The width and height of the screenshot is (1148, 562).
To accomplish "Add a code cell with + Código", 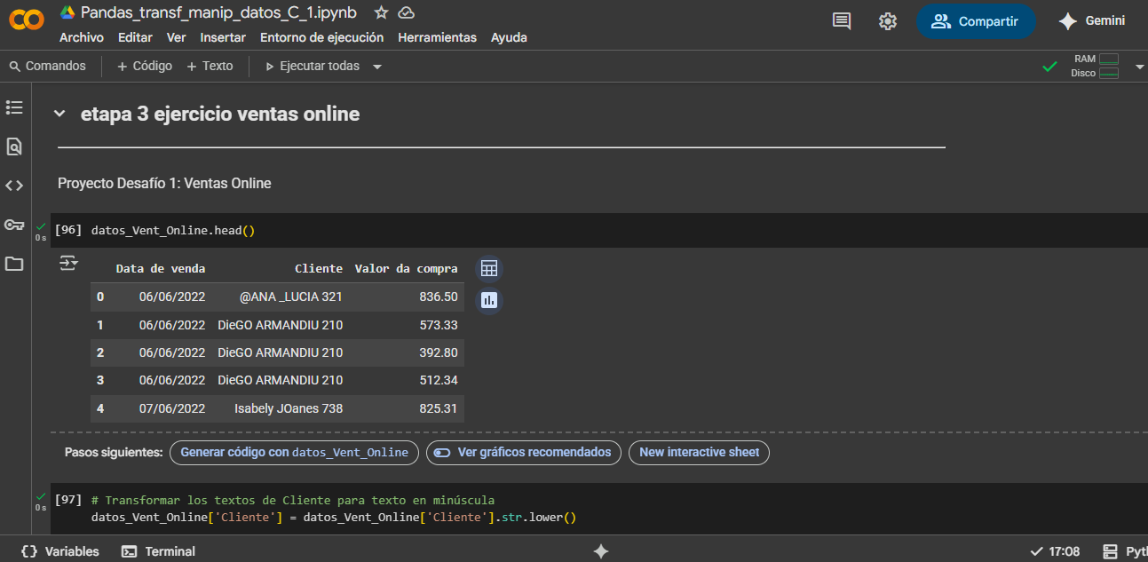I will click(x=145, y=66).
